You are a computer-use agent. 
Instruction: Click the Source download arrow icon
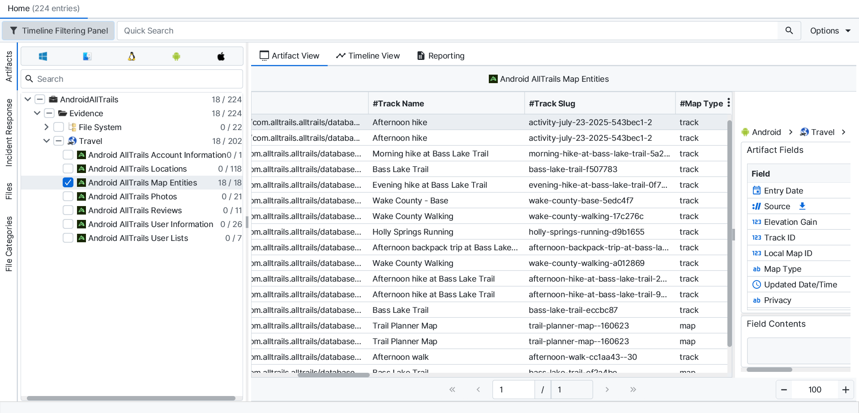802,206
